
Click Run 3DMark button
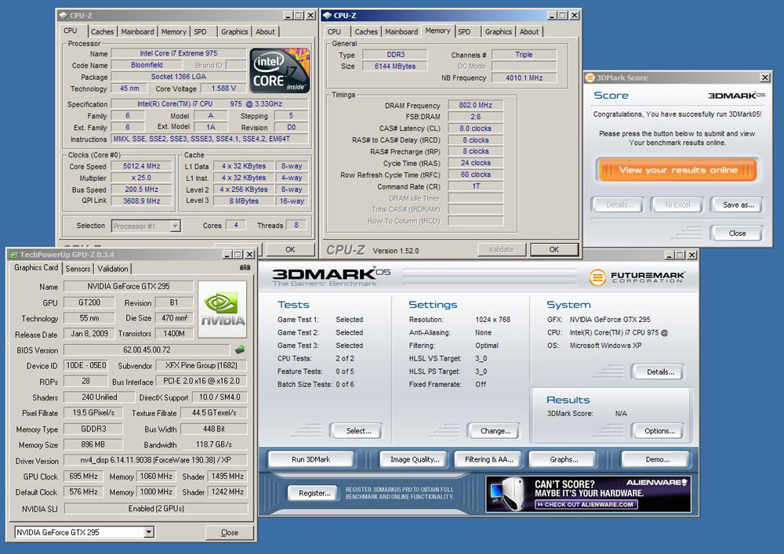(311, 460)
